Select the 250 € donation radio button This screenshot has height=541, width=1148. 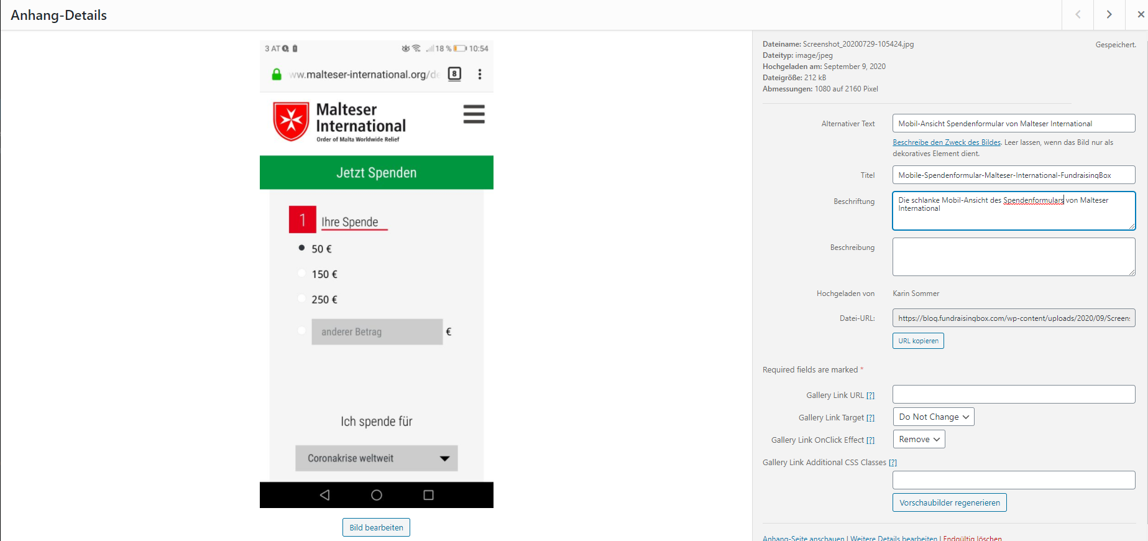point(301,298)
